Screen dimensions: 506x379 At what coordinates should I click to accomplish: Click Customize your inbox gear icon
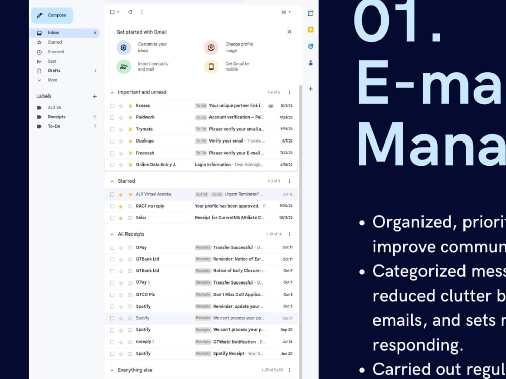[124, 48]
